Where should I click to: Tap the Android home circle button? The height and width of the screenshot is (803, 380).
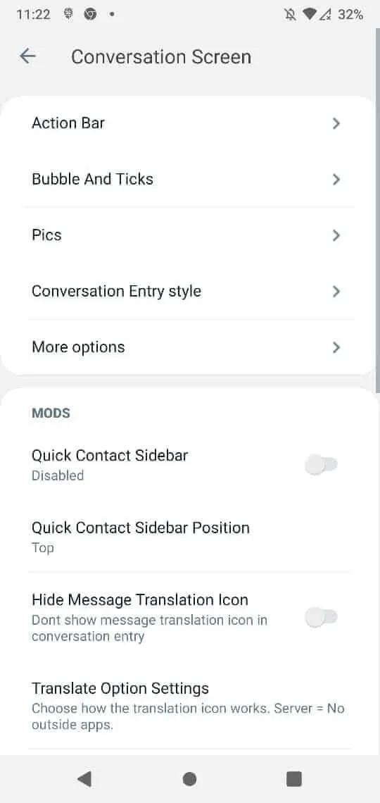click(x=190, y=779)
